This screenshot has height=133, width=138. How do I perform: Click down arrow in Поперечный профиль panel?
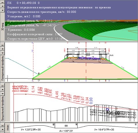(x=3, y=53)
